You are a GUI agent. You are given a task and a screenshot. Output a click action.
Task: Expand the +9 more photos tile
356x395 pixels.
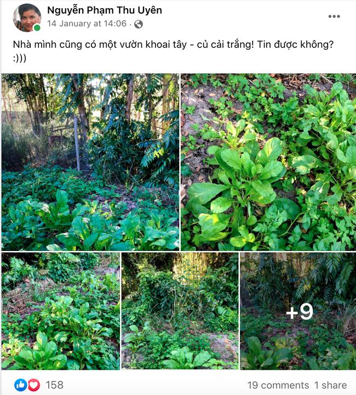[298, 311]
